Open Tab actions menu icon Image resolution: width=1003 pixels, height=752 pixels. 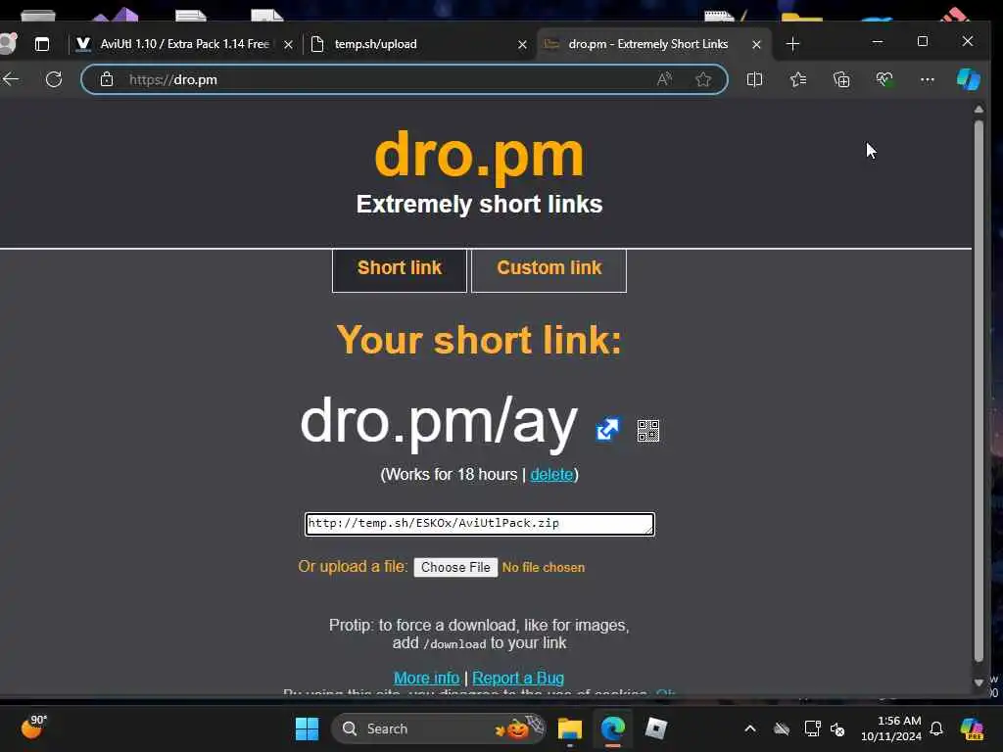(x=42, y=44)
